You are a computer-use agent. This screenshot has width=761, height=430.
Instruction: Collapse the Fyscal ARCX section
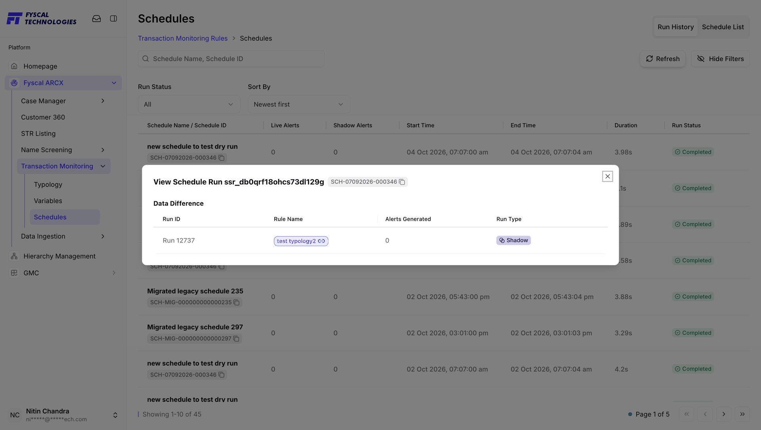(114, 83)
